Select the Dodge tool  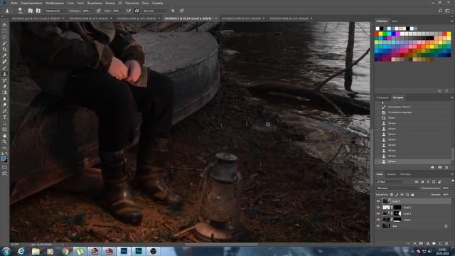click(4, 105)
